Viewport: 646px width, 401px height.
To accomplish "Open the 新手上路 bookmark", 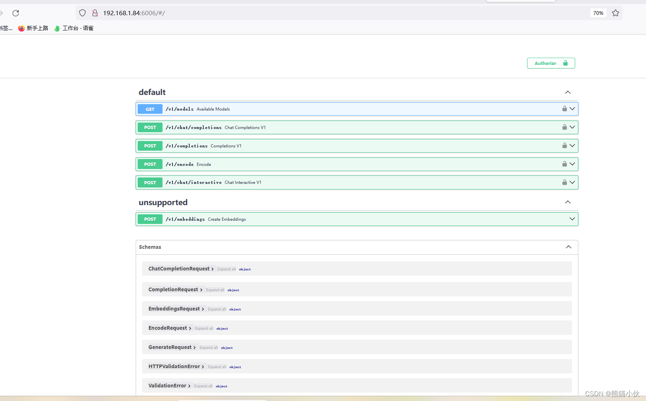I will pyautogui.click(x=33, y=28).
